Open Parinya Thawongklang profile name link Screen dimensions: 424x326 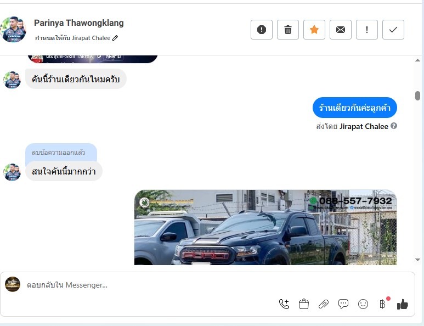coord(78,23)
